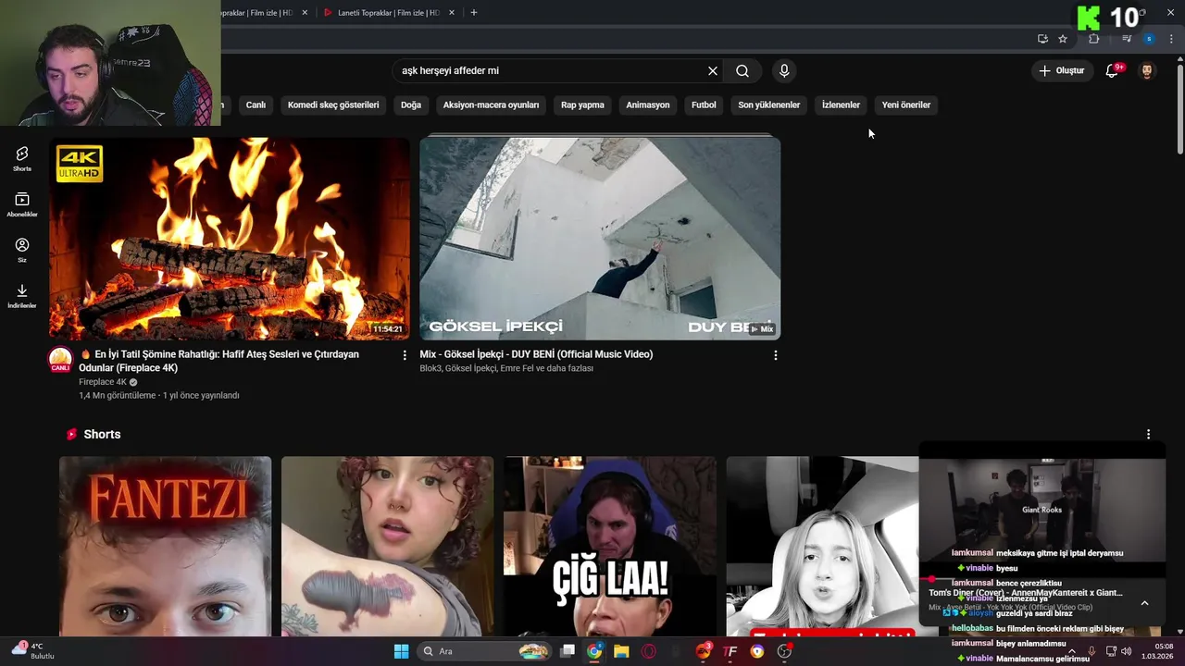Open weather widget 4°C Bulutlu
The height and width of the screenshot is (666, 1185).
(33, 651)
